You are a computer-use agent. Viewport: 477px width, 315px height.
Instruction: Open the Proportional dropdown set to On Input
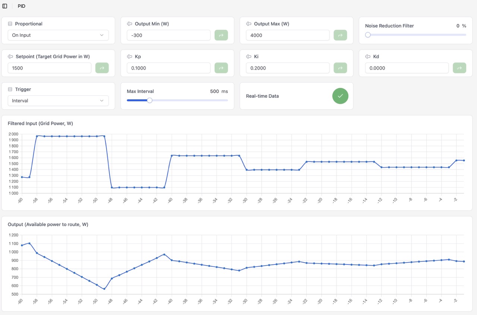(x=58, y=35)
